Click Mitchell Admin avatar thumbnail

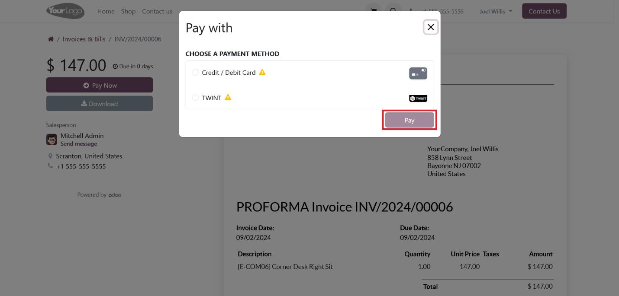click(52, 140)
